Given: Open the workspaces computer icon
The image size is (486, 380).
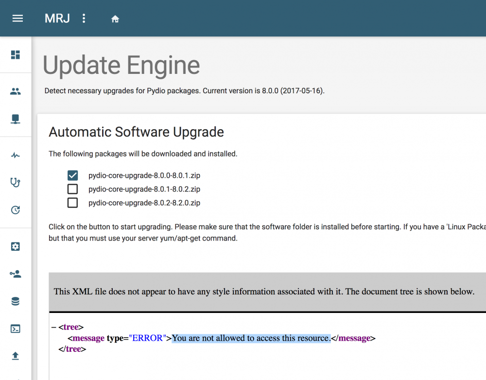Looking at the screenshot, I should pos(16,119).
